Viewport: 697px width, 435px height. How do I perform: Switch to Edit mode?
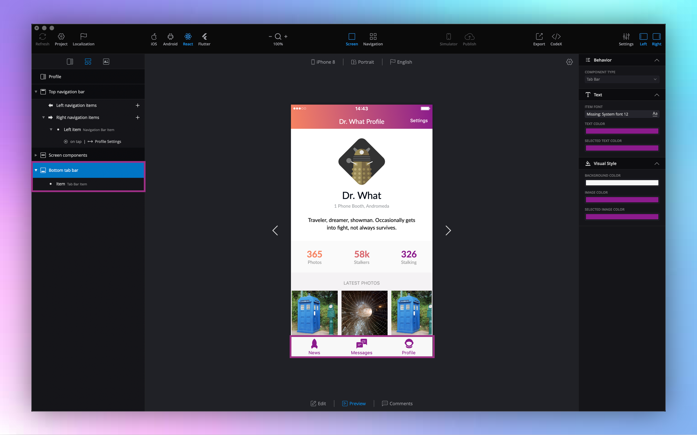[318, 403]
